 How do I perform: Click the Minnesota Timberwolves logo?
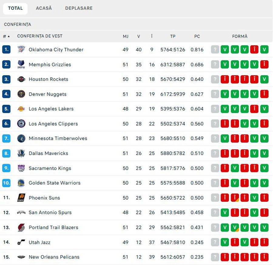(x=21, y=139)
